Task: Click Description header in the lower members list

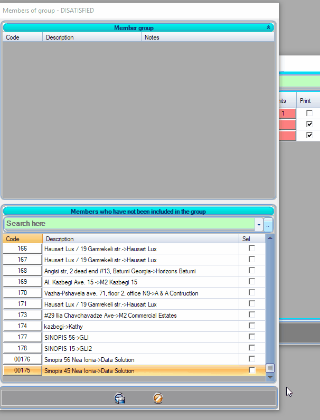Action: click(140, 239)
